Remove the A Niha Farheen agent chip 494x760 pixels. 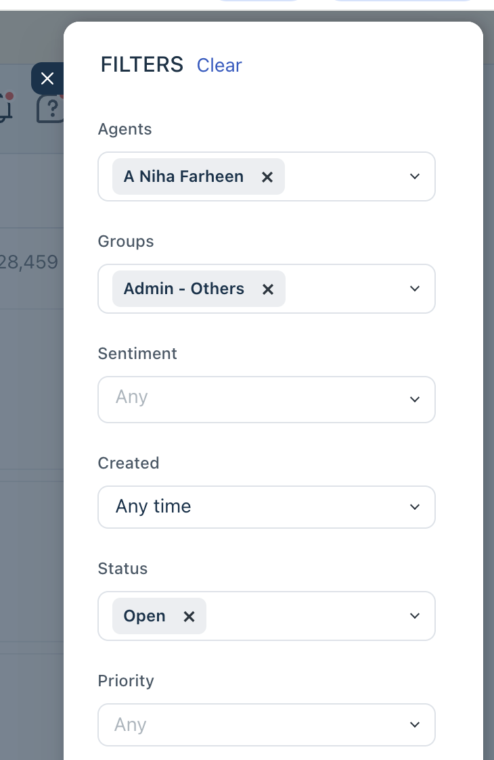[267, 177]
